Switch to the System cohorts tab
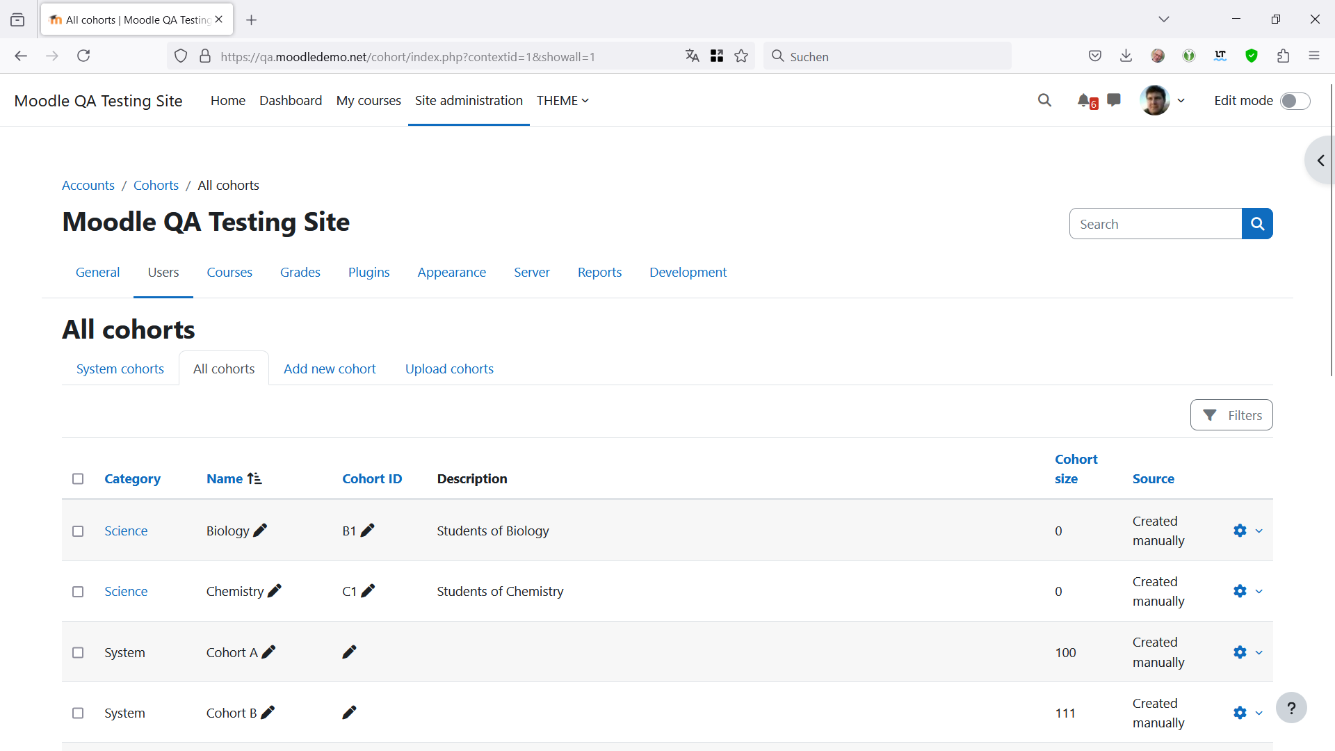1335x751 pixels. pyautogui.click(x=120, y=369)
